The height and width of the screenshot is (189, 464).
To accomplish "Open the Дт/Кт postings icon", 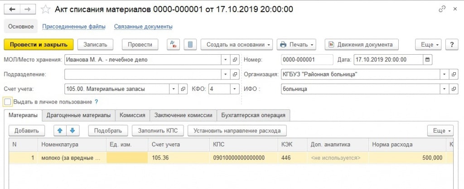I will point(173,44).
